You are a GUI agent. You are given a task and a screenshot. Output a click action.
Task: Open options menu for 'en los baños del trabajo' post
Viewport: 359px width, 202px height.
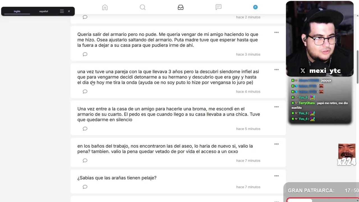coord(277,144)
